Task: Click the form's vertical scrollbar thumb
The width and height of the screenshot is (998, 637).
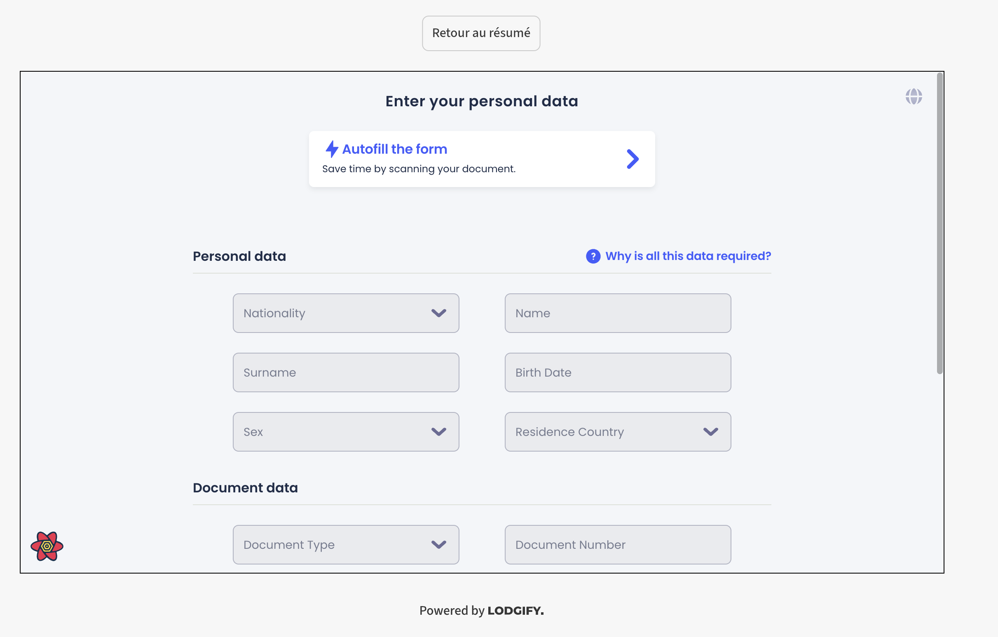Action: pos(939,224)
